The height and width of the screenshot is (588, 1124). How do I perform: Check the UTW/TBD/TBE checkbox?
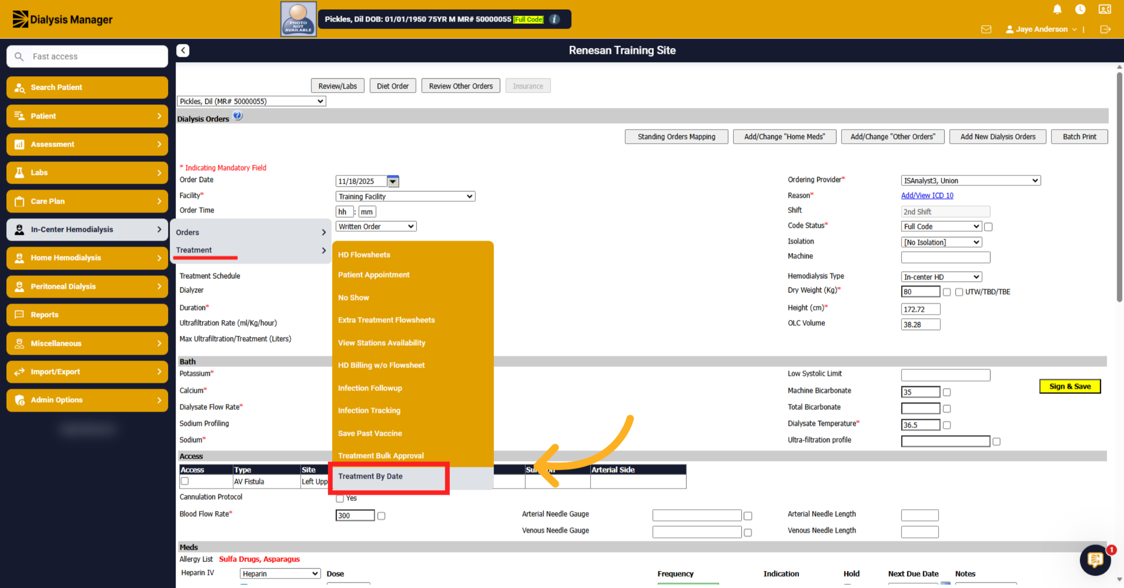pos(959,292)
